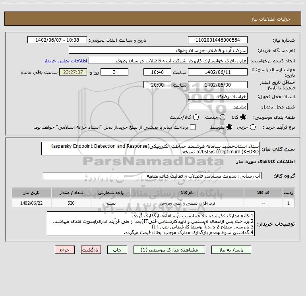Click the delivery province field خراسان رضوی
This screenshot has width=306, height=296.
click(x=218, y=96)
